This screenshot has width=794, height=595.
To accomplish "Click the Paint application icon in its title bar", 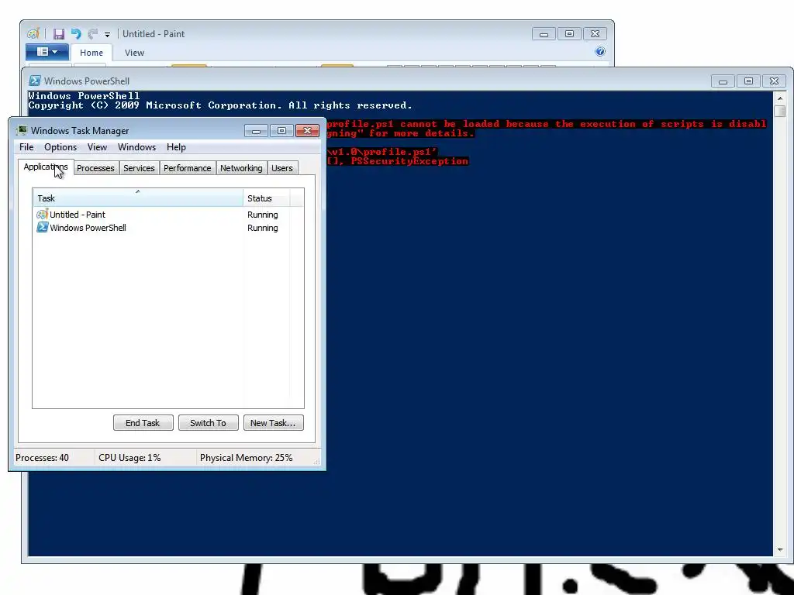I will (x=33, y=34).
